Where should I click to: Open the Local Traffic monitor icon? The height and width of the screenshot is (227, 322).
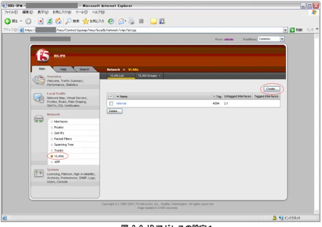tap(39, 98)
